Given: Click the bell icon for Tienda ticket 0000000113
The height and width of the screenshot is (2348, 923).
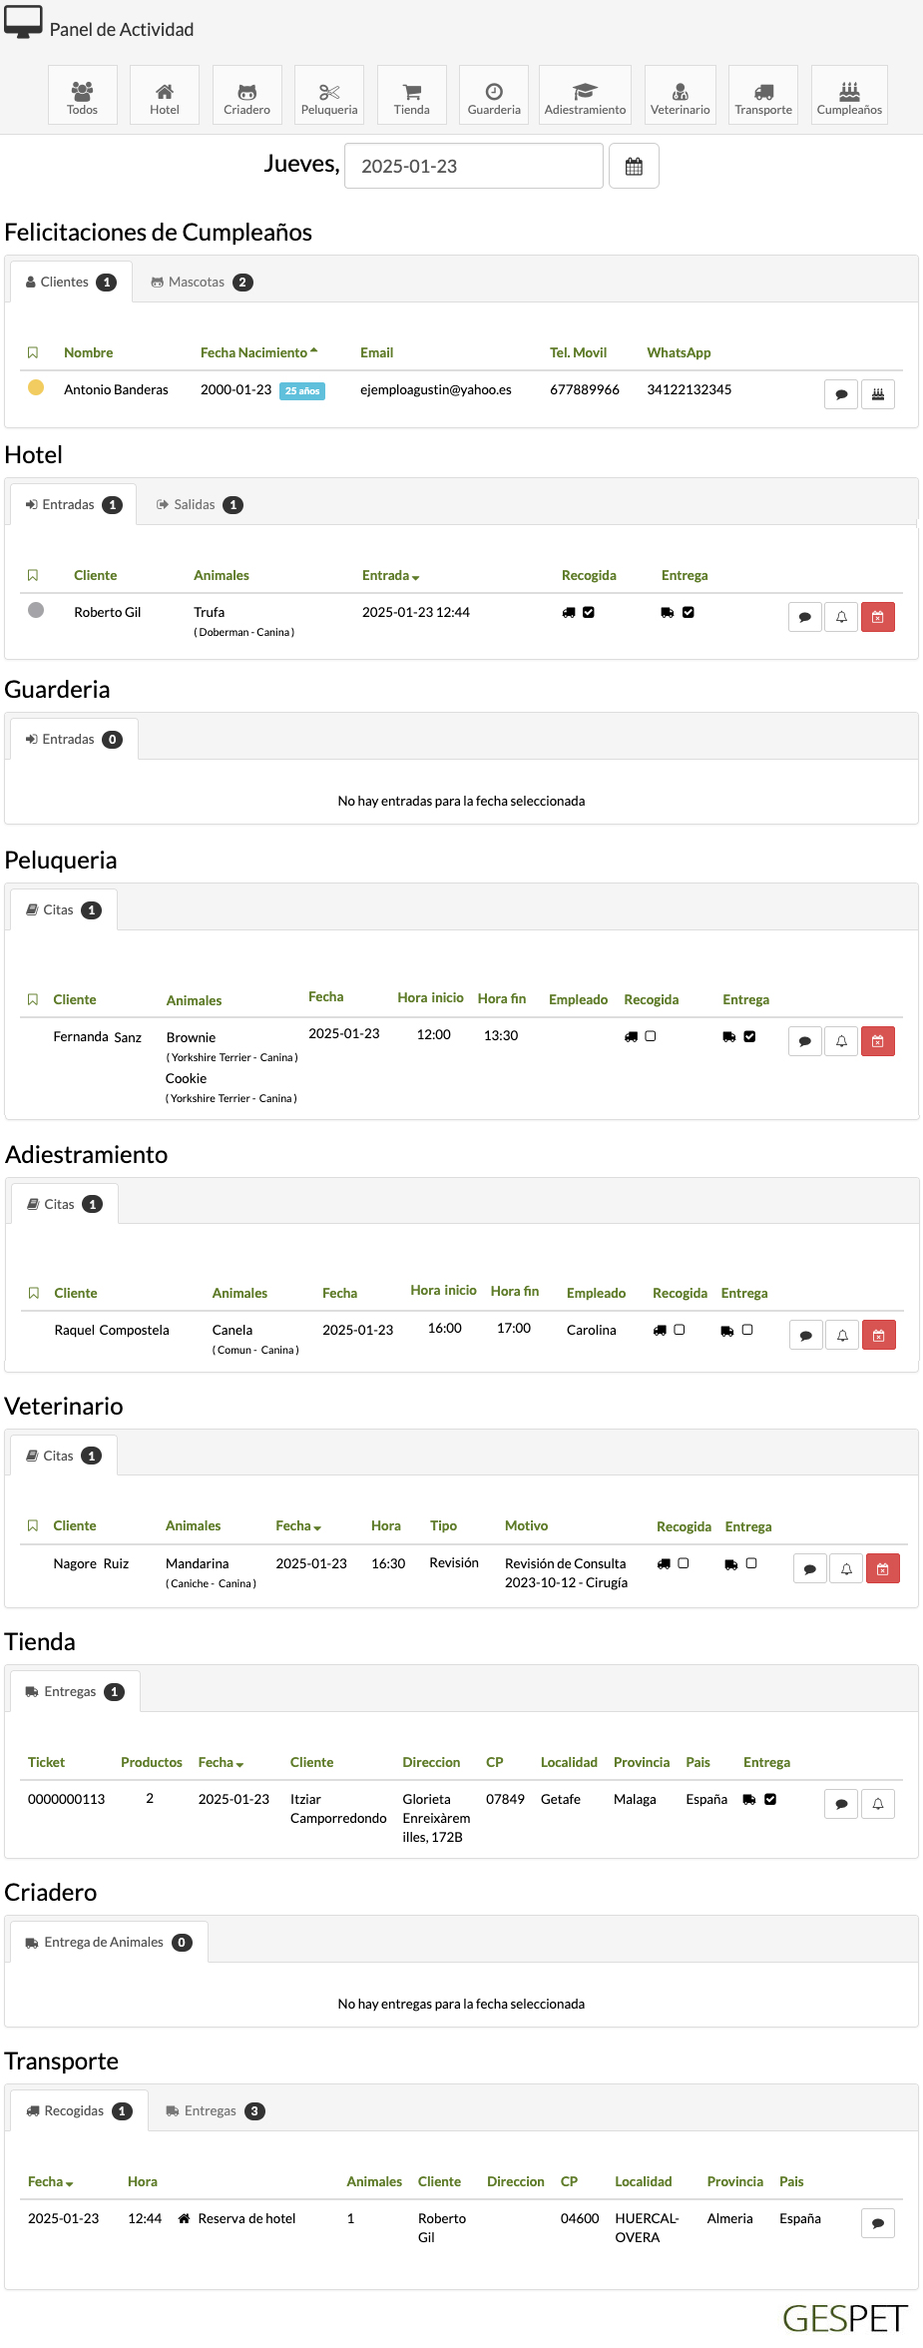Looking at the screenshot, I should click(x=878, y=1804).
